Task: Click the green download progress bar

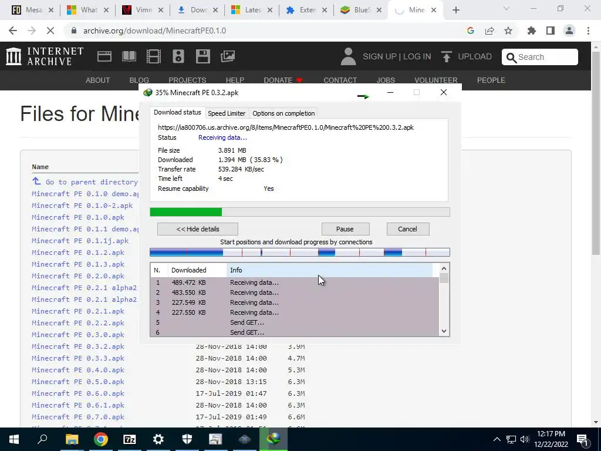Action: pyautogui.click(x=186, y=212)
